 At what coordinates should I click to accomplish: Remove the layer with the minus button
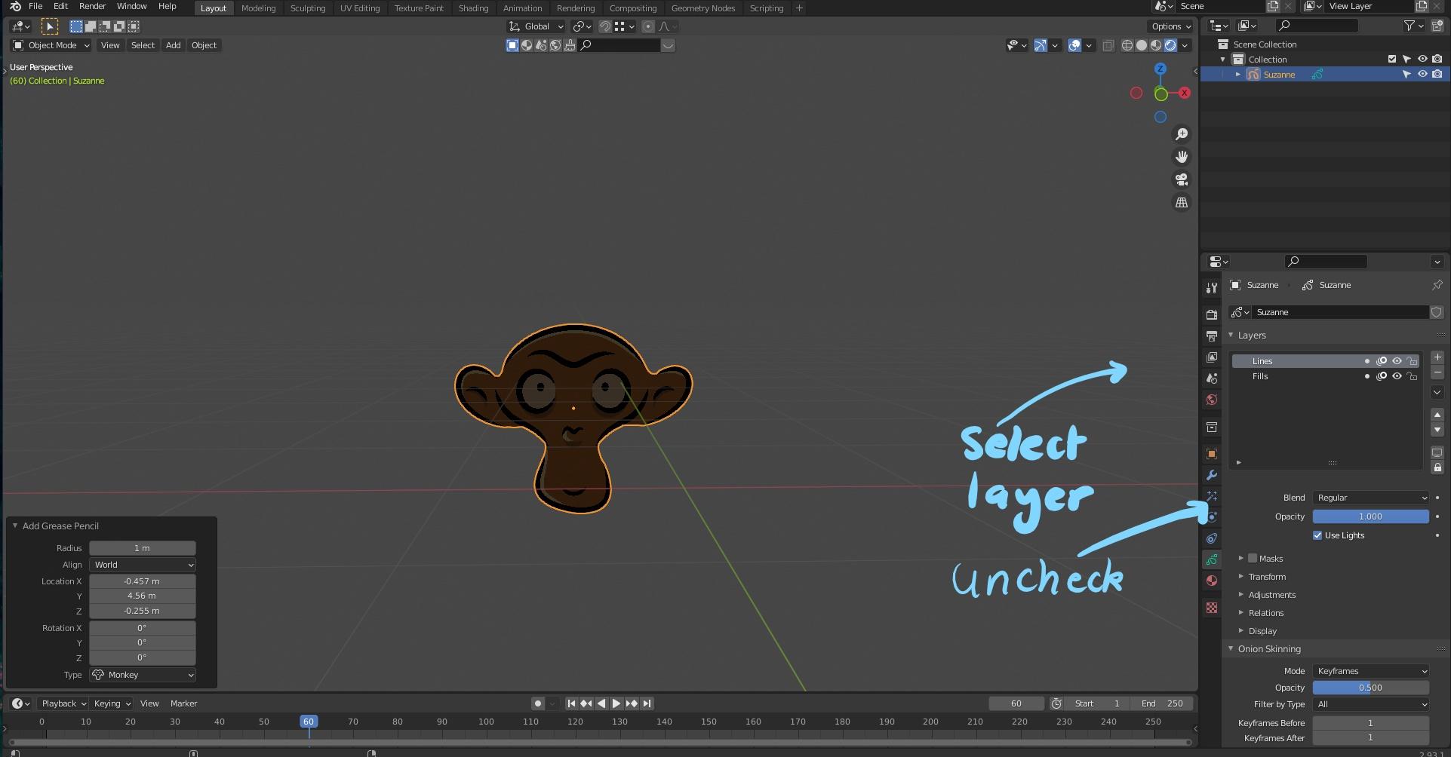(x=1437, y=372)
